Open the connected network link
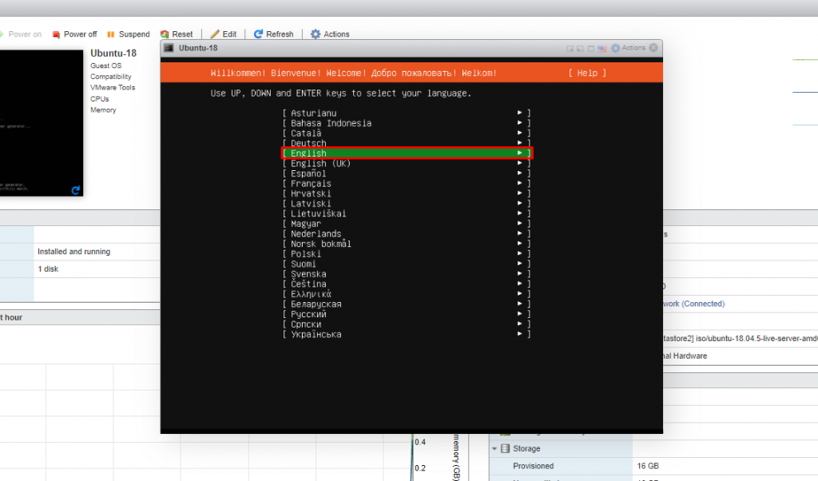The height and width of the screenshot is (481, 818). click(x=693, y=304)
